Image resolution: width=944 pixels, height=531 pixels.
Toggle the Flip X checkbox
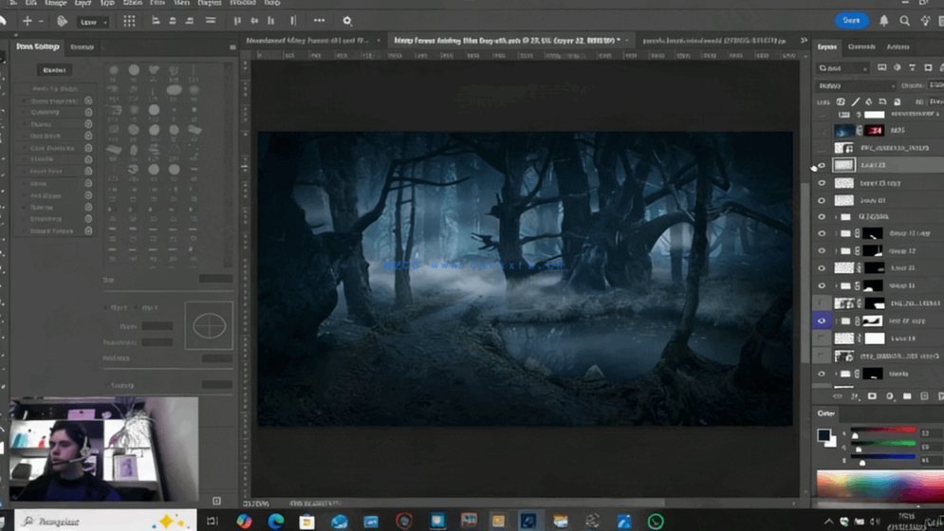[x=106, y=307]
